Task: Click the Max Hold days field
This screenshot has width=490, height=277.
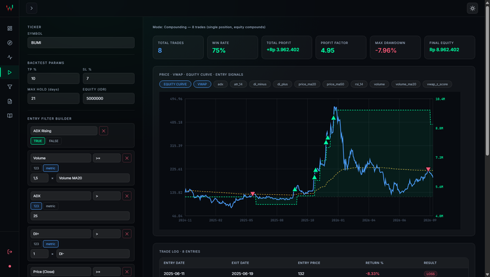Action: coord(53,99)
